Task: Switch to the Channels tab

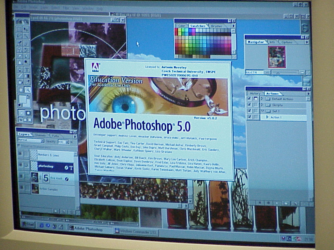Action: click(40, 135)
